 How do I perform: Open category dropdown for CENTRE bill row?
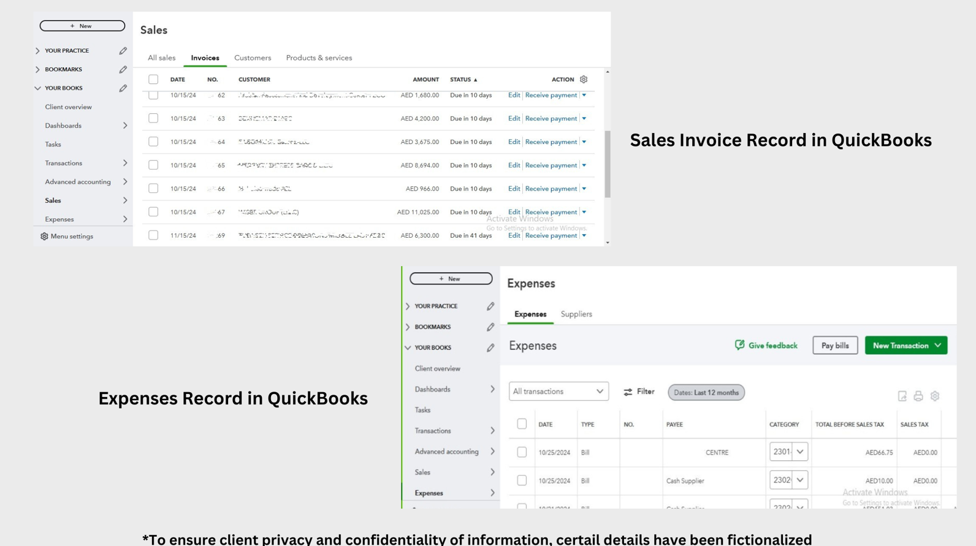pos(800,452)
